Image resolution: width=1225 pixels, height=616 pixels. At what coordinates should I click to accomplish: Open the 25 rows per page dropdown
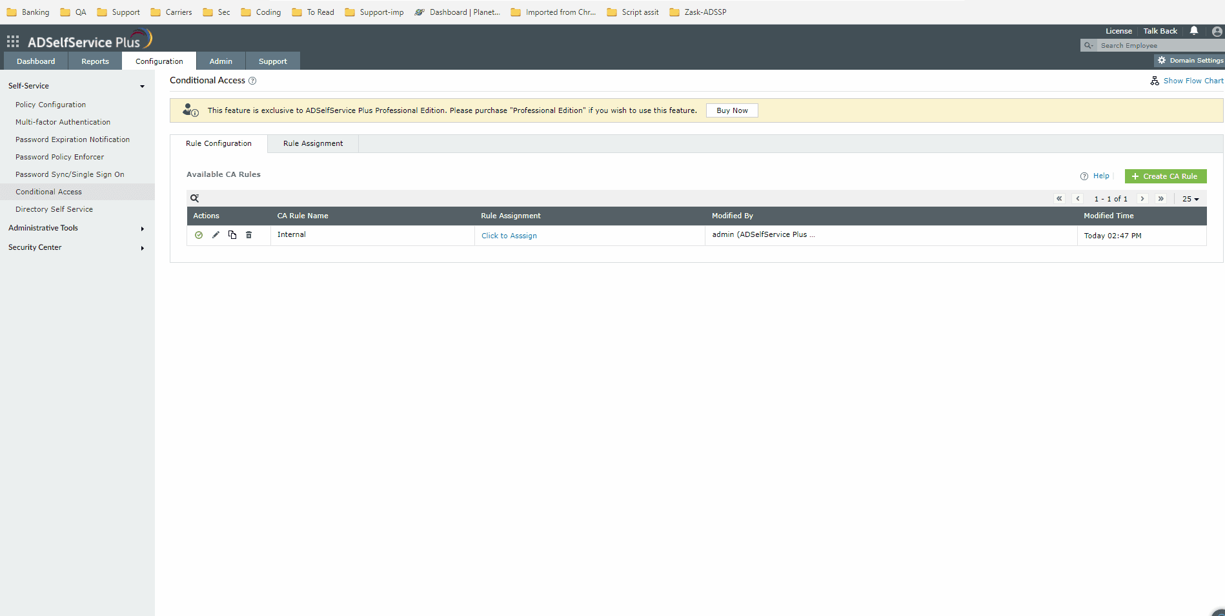1190,199
